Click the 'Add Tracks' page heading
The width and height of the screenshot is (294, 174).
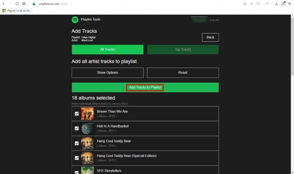(x=84, y=31)
